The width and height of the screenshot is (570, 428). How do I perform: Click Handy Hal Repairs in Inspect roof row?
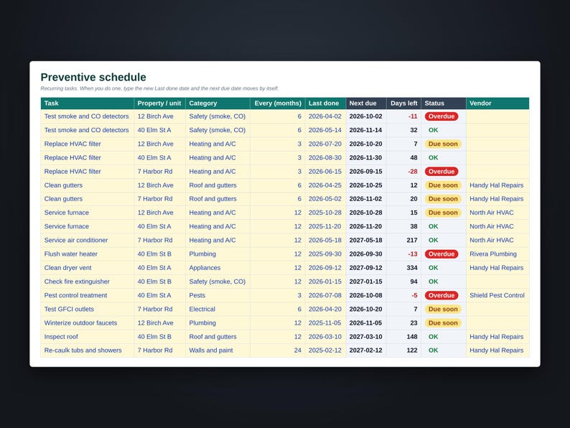coord(497,337)
